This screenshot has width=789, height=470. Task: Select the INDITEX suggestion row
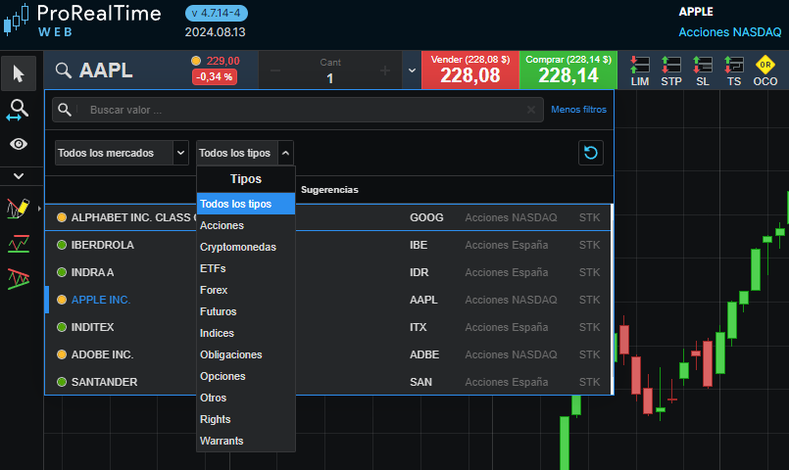click(328, 327)
